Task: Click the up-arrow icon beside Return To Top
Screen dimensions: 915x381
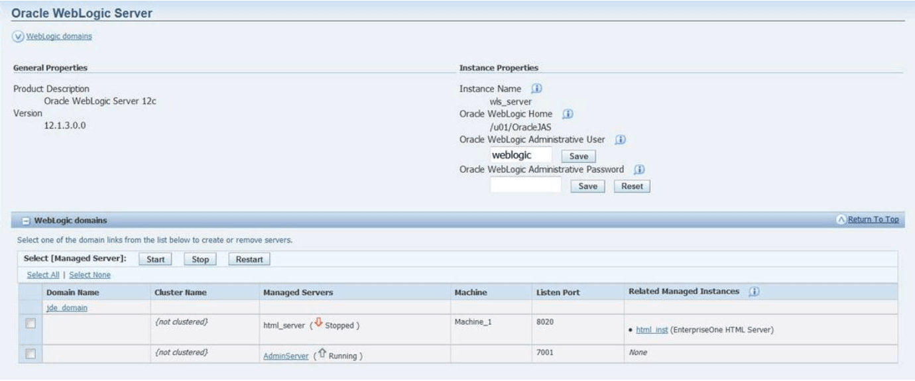Action: [840, 220]
